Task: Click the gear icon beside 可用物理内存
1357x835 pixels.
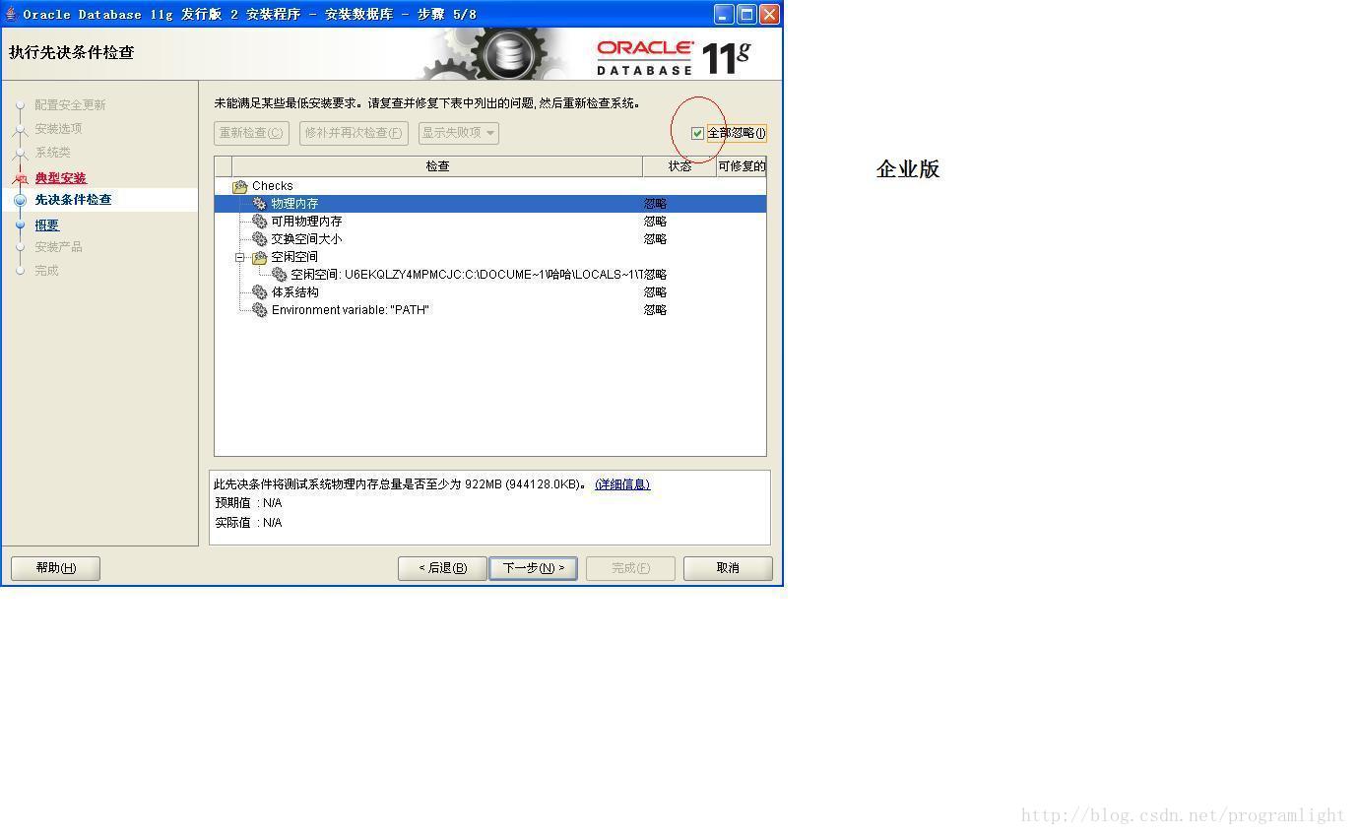Action: tap(260, 222)
